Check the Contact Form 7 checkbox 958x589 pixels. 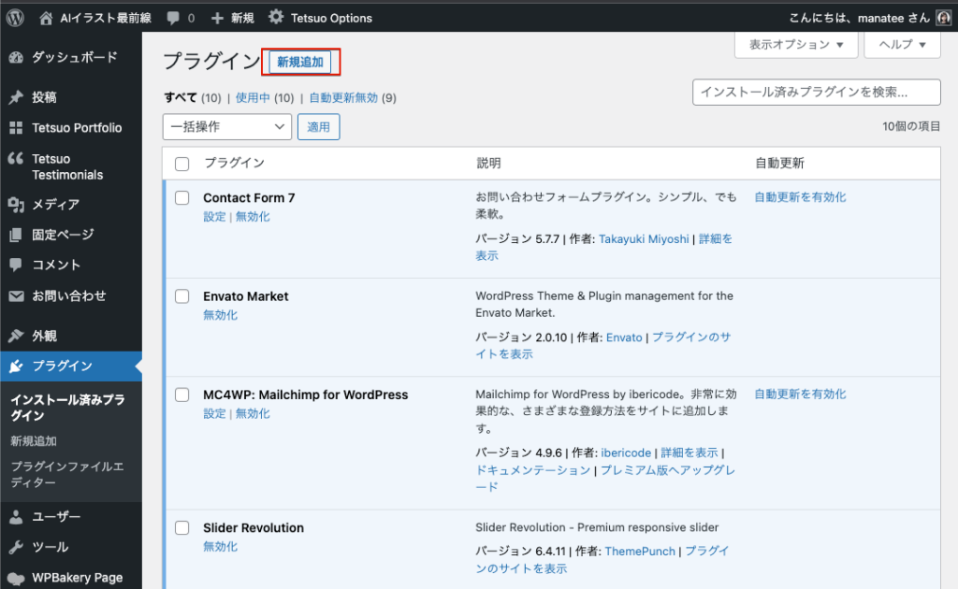pyautogui.click(x=182, y=198)
